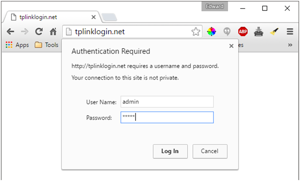Open the Chrome hamburger menu
Image resolution: width=300 pixels, height=181 pixels.
click(290, 32)
